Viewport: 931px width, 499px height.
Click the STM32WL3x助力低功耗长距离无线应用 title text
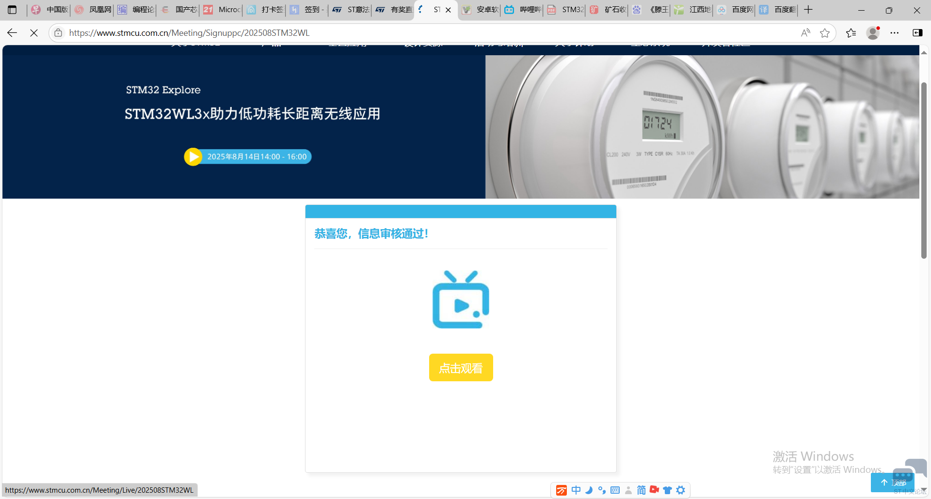coord(252,114)
